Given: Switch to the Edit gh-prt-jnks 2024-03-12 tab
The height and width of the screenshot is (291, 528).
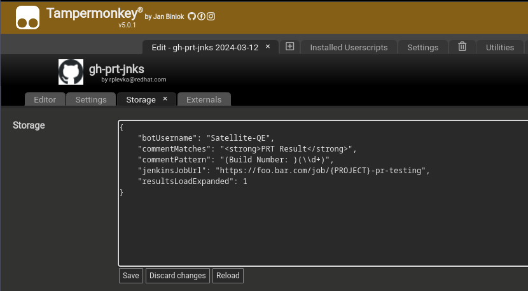Looking at the screenshot, I should click(x=205, y=48).
